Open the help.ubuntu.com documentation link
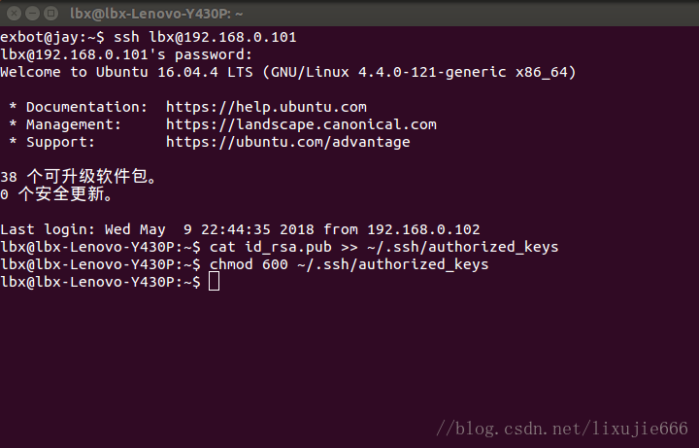Screen dimensions: 699x448 pos(266,107)
